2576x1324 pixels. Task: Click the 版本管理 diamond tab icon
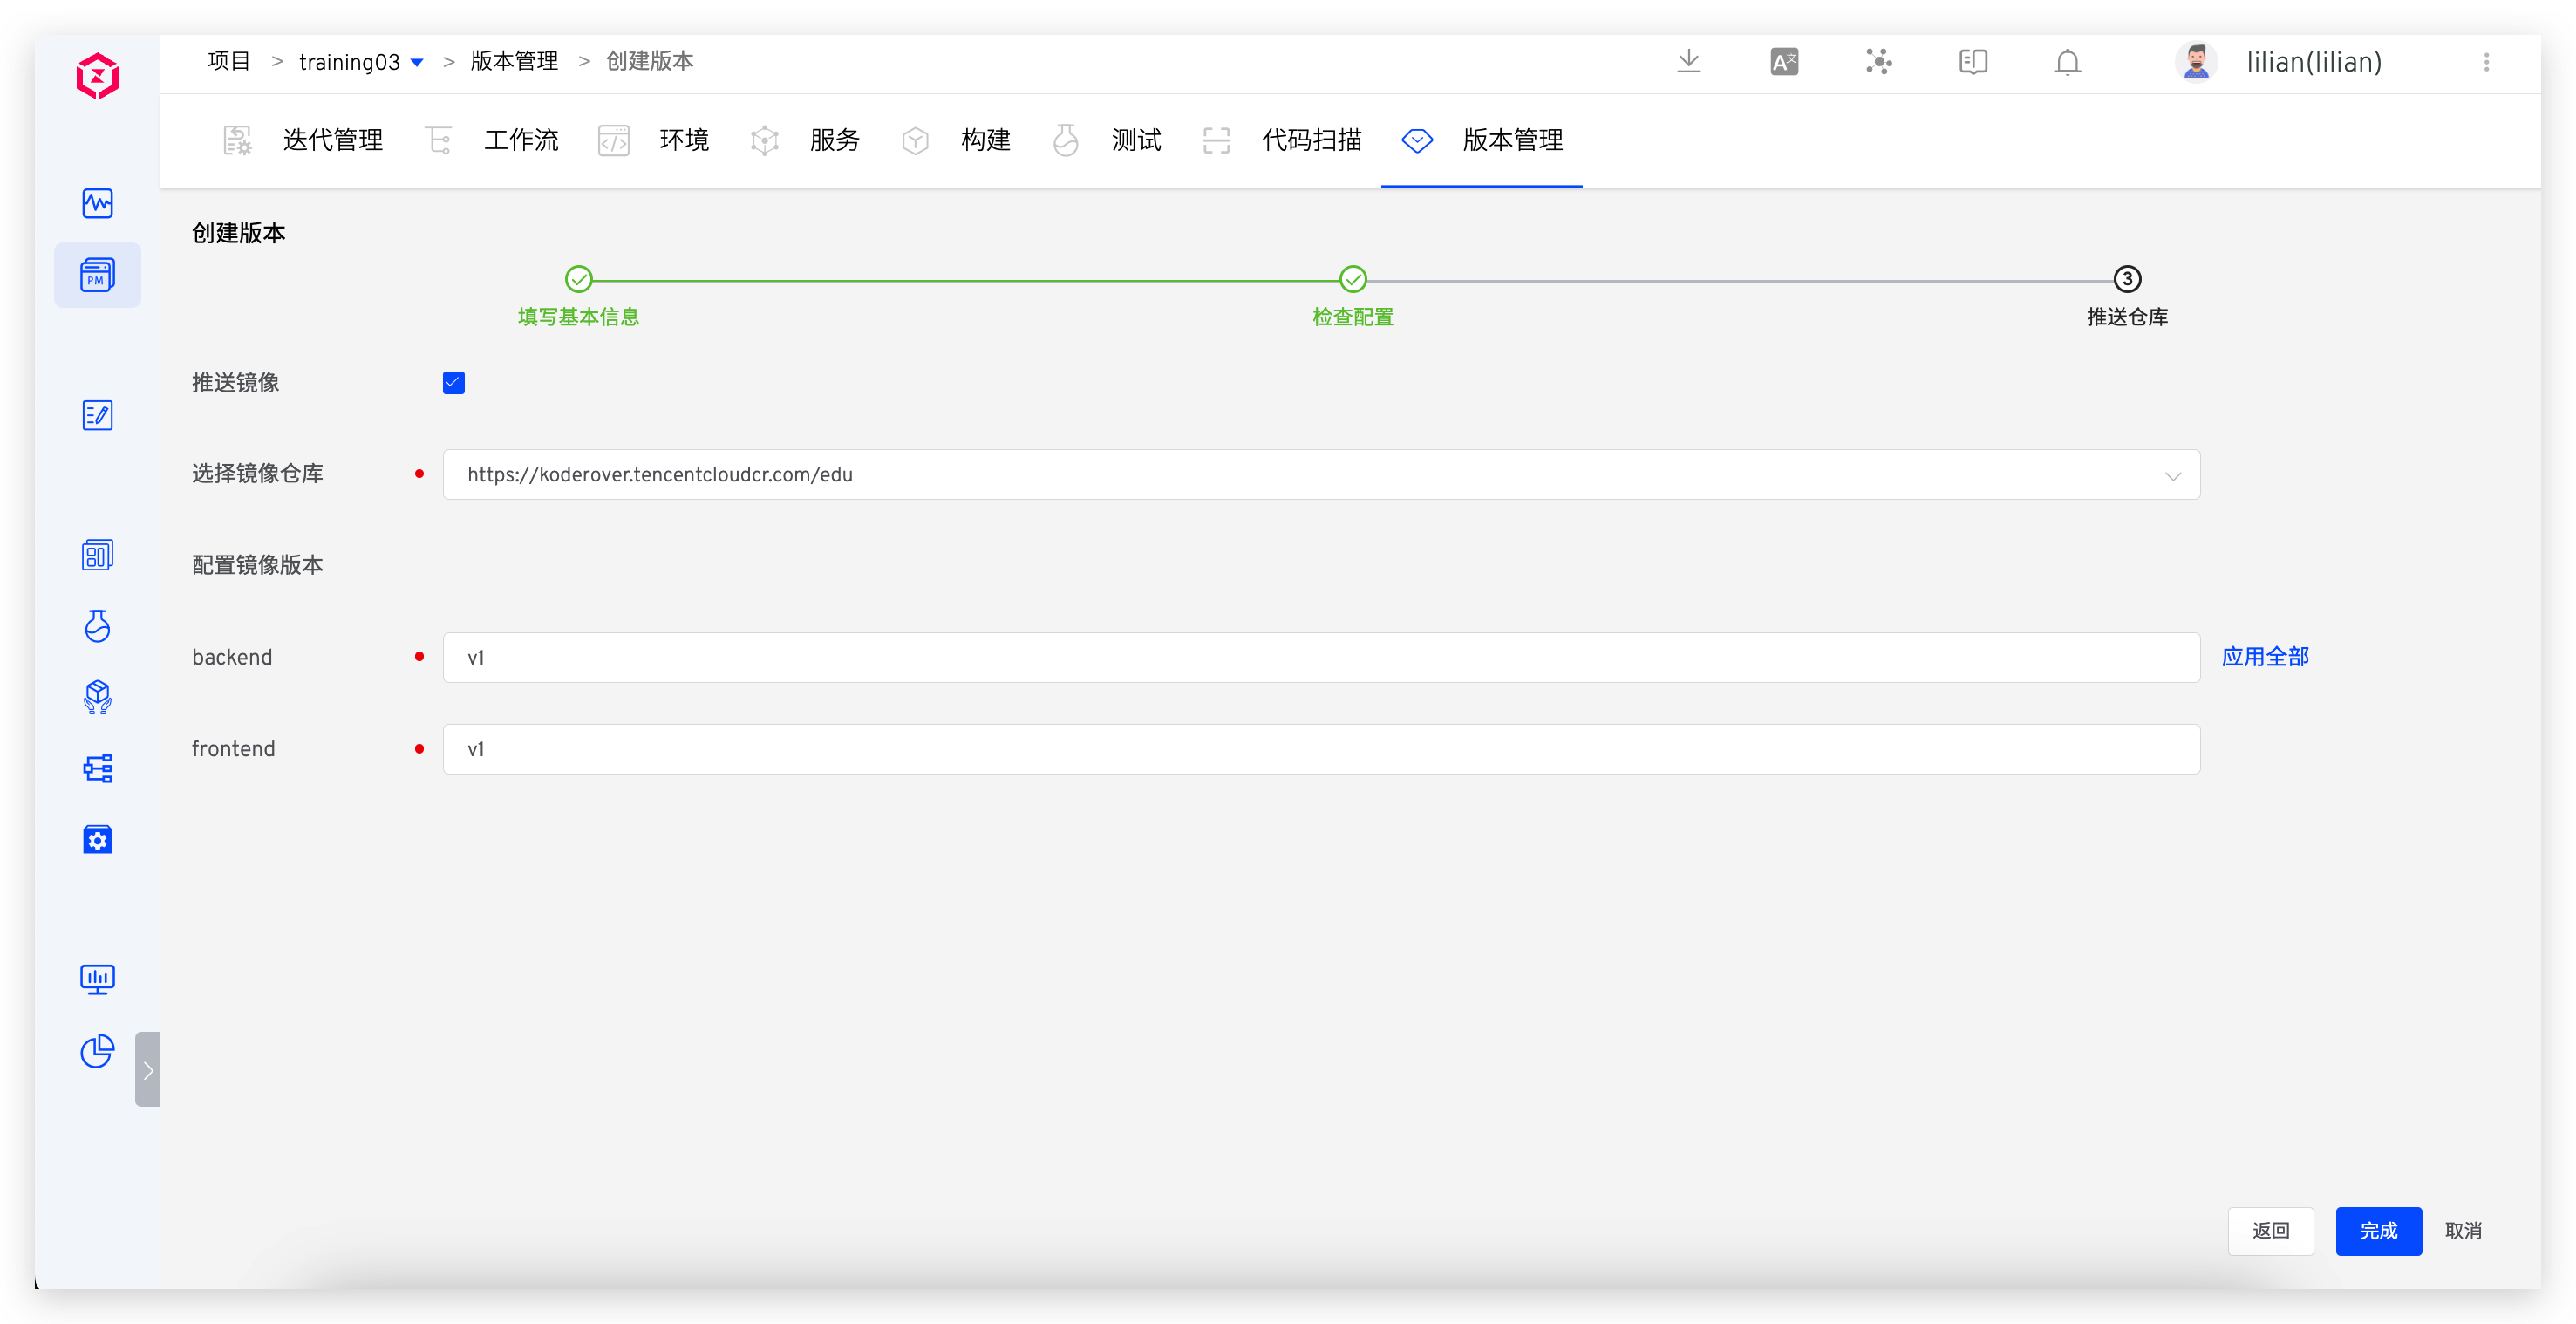point(1417,140)
